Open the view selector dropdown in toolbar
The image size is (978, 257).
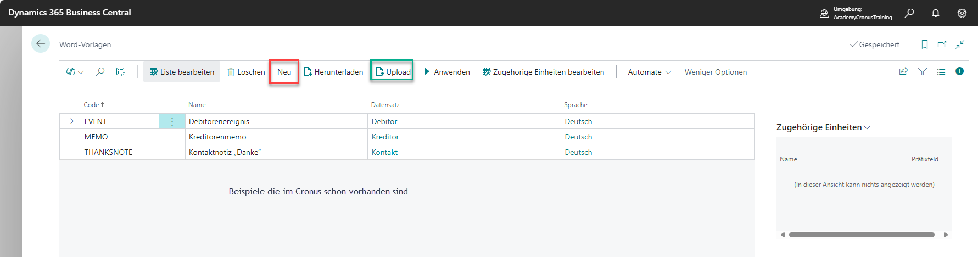(75, 71)
